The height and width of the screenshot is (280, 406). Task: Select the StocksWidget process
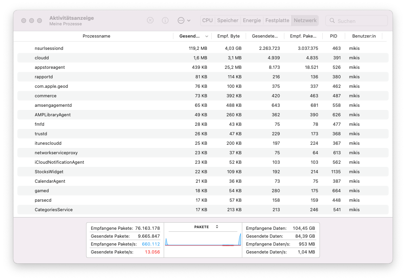tap(203, 172)
